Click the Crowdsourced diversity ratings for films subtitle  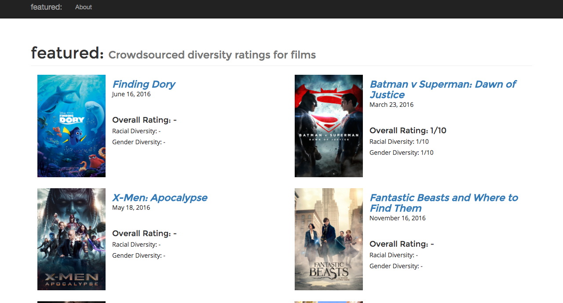(x=212, y=55)
